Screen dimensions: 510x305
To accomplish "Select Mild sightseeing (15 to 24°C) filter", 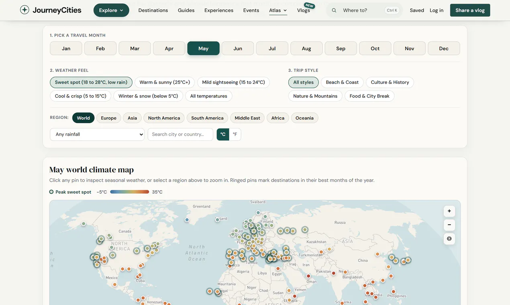I will [233, 82].
